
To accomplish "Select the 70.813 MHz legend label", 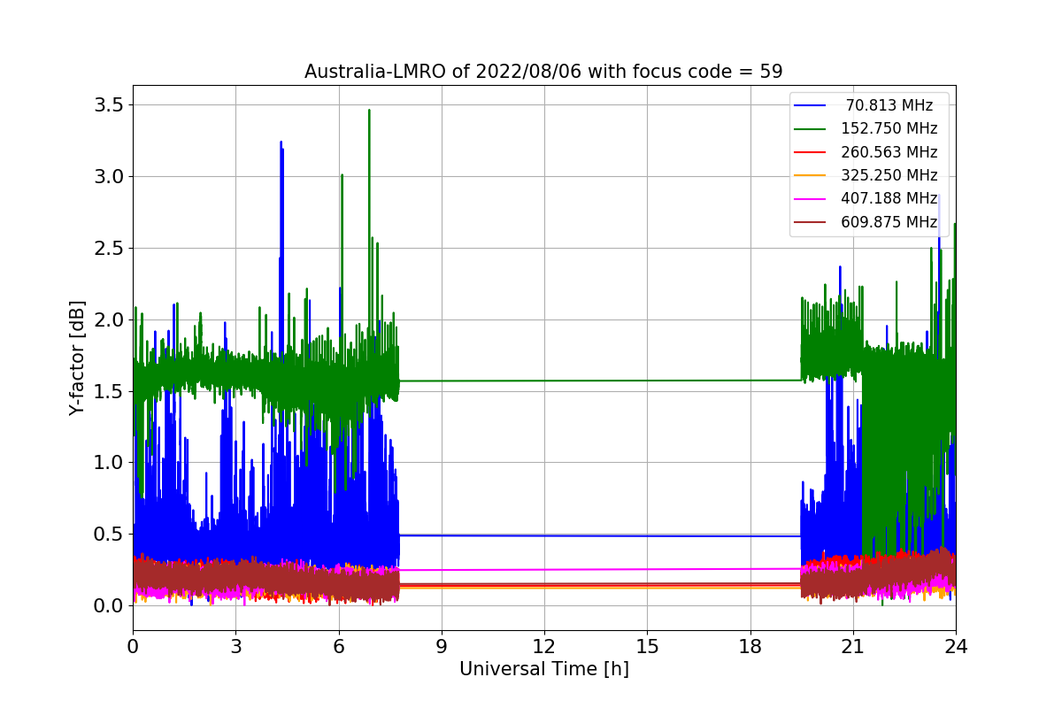I will (x=889, y=105).
